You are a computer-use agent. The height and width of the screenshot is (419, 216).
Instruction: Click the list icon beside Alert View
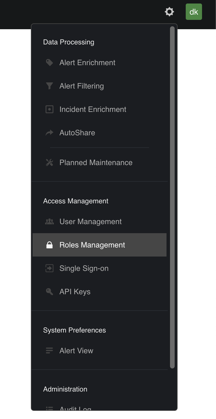click(49, 350)
